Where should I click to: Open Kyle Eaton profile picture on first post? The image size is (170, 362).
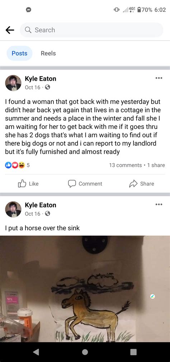13,83
